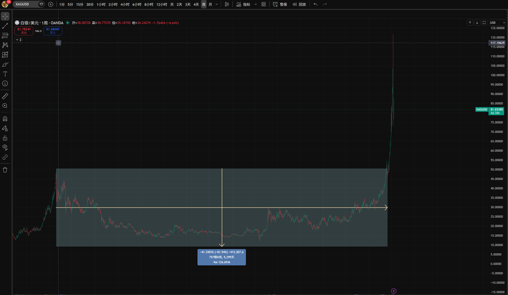
Task: Click the 117.15629 crosshair price label
Action: tap(498, 43)
